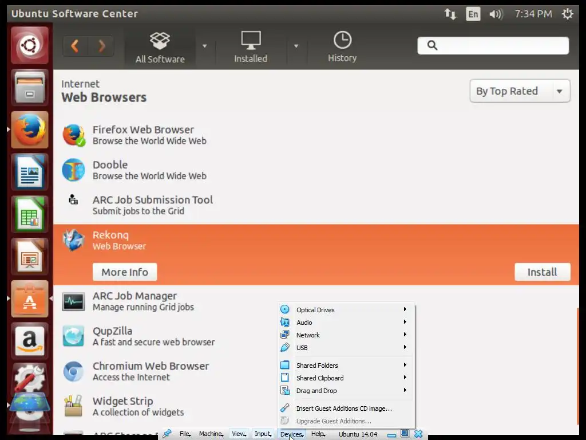Open the En keyboard layout indicator
Screen dimensions: 586x440
tap(473, 14)
